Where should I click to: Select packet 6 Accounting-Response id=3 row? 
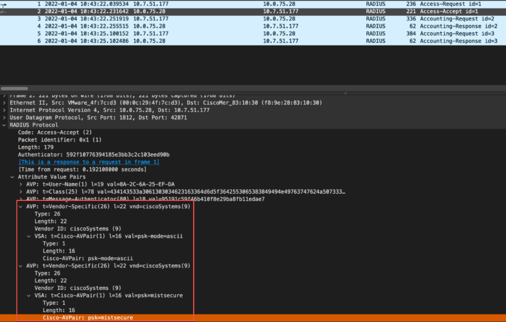coord(253,41)
